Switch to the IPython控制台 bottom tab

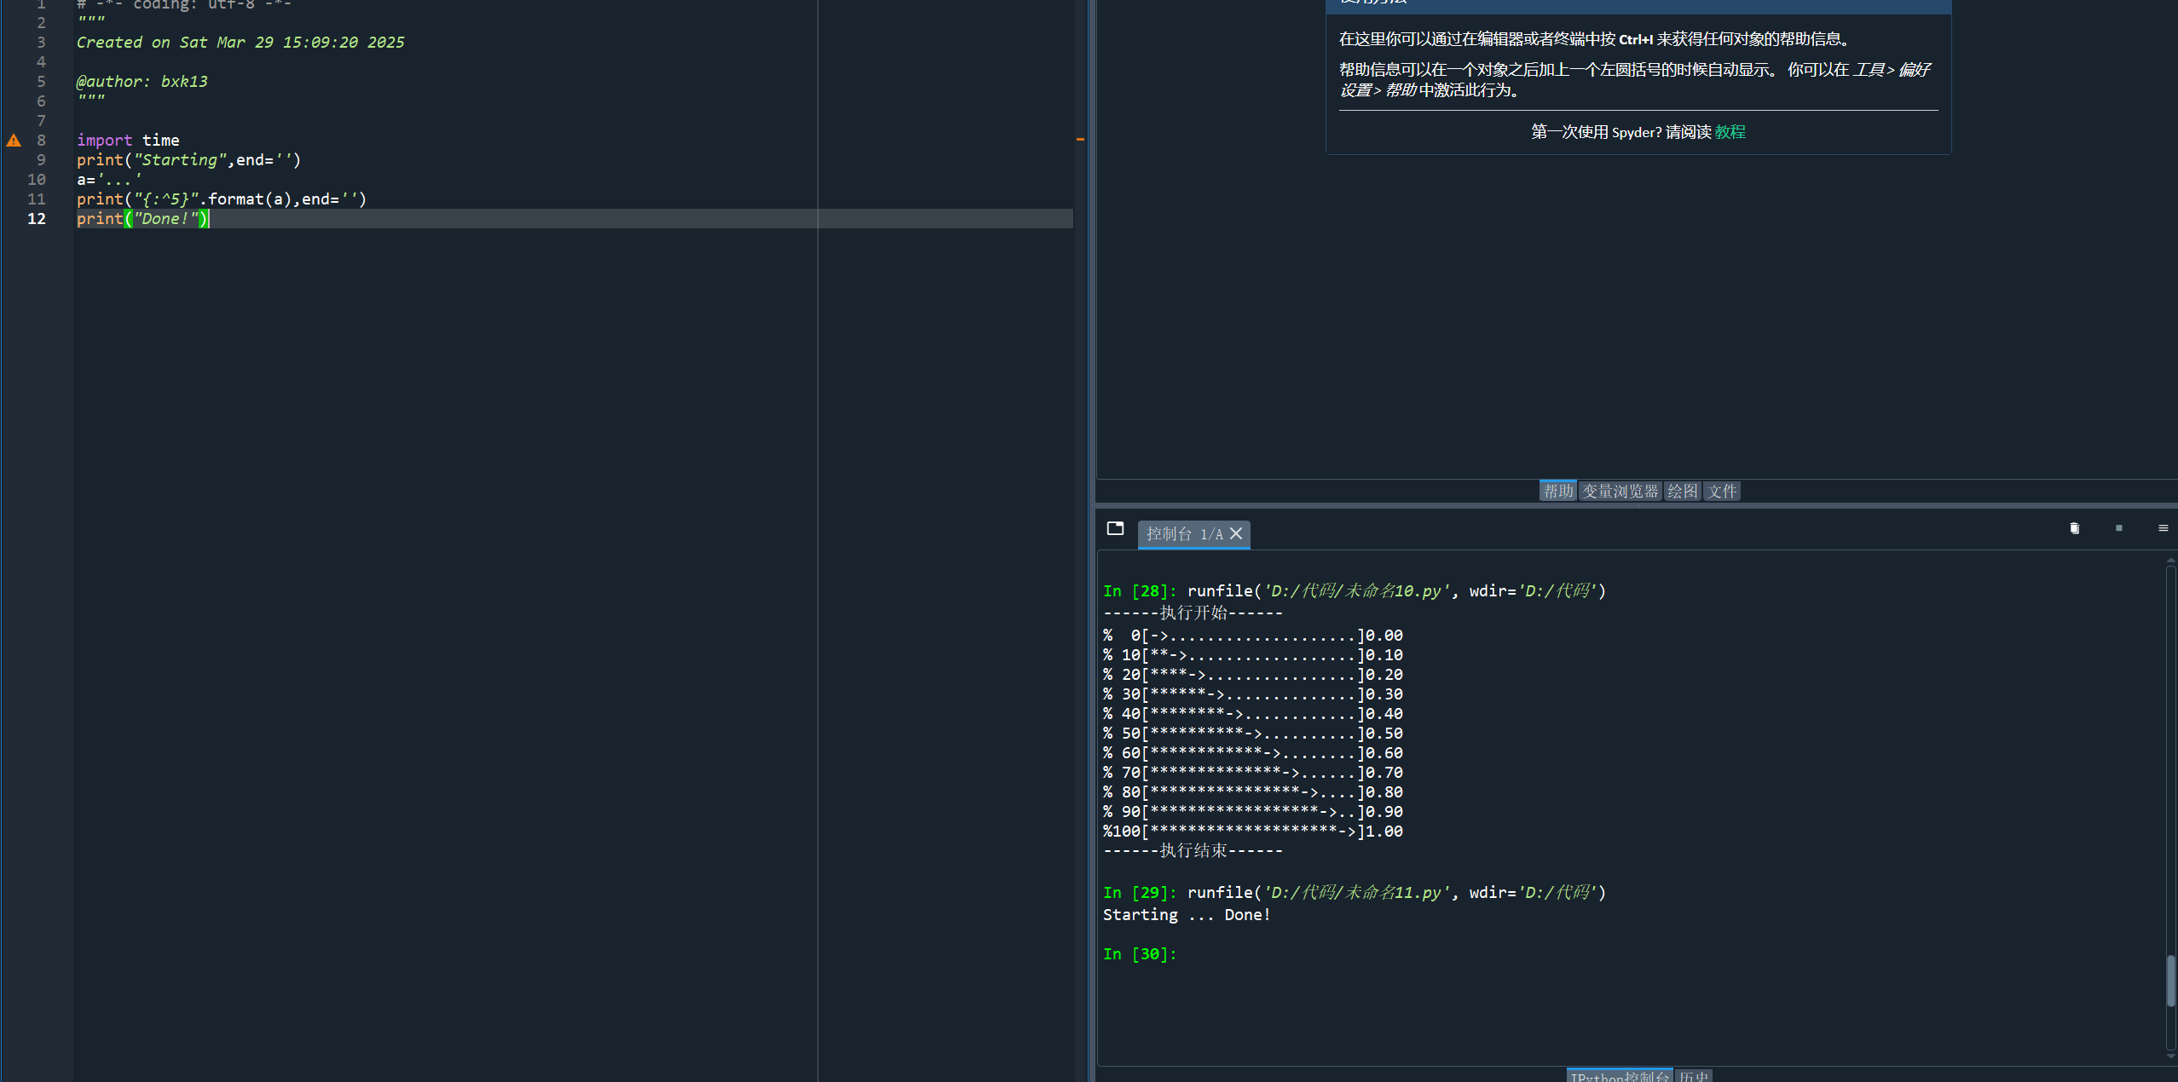1620,1076
